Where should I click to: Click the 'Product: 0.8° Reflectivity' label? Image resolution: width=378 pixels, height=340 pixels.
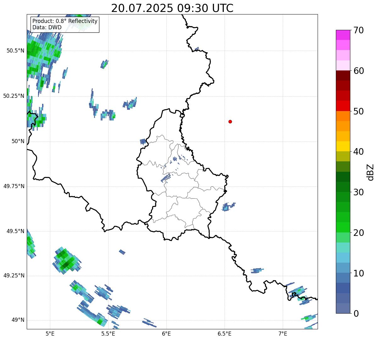pos(65,21)
